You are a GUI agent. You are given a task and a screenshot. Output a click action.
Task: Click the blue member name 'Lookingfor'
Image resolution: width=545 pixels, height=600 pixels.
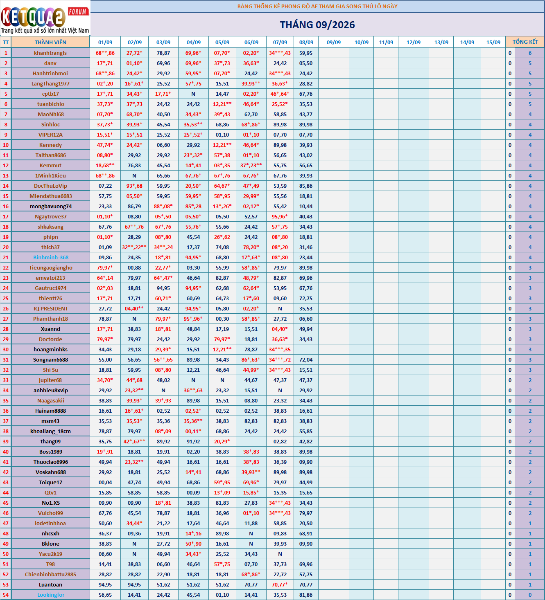[50, 595]
